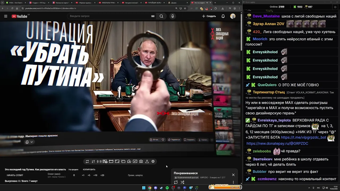
Task: Switch to Студия — VK Видео tab
Action: pyautogui.click(x=39, y=3)
